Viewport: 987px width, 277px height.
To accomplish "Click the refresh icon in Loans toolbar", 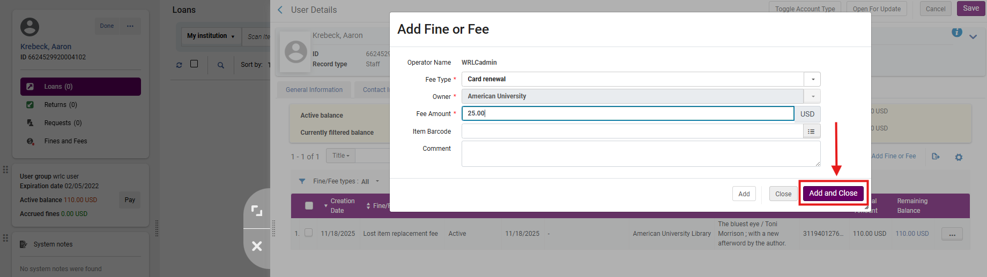I will pyautogui.click(x=179, y=65).
